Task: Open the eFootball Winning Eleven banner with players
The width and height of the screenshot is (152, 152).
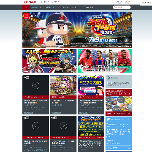Action: tap(105, 61)
